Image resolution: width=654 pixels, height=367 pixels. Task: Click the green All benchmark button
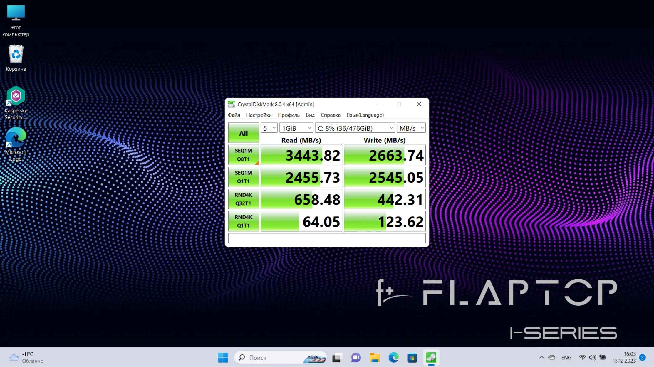[x=243, y=133]
